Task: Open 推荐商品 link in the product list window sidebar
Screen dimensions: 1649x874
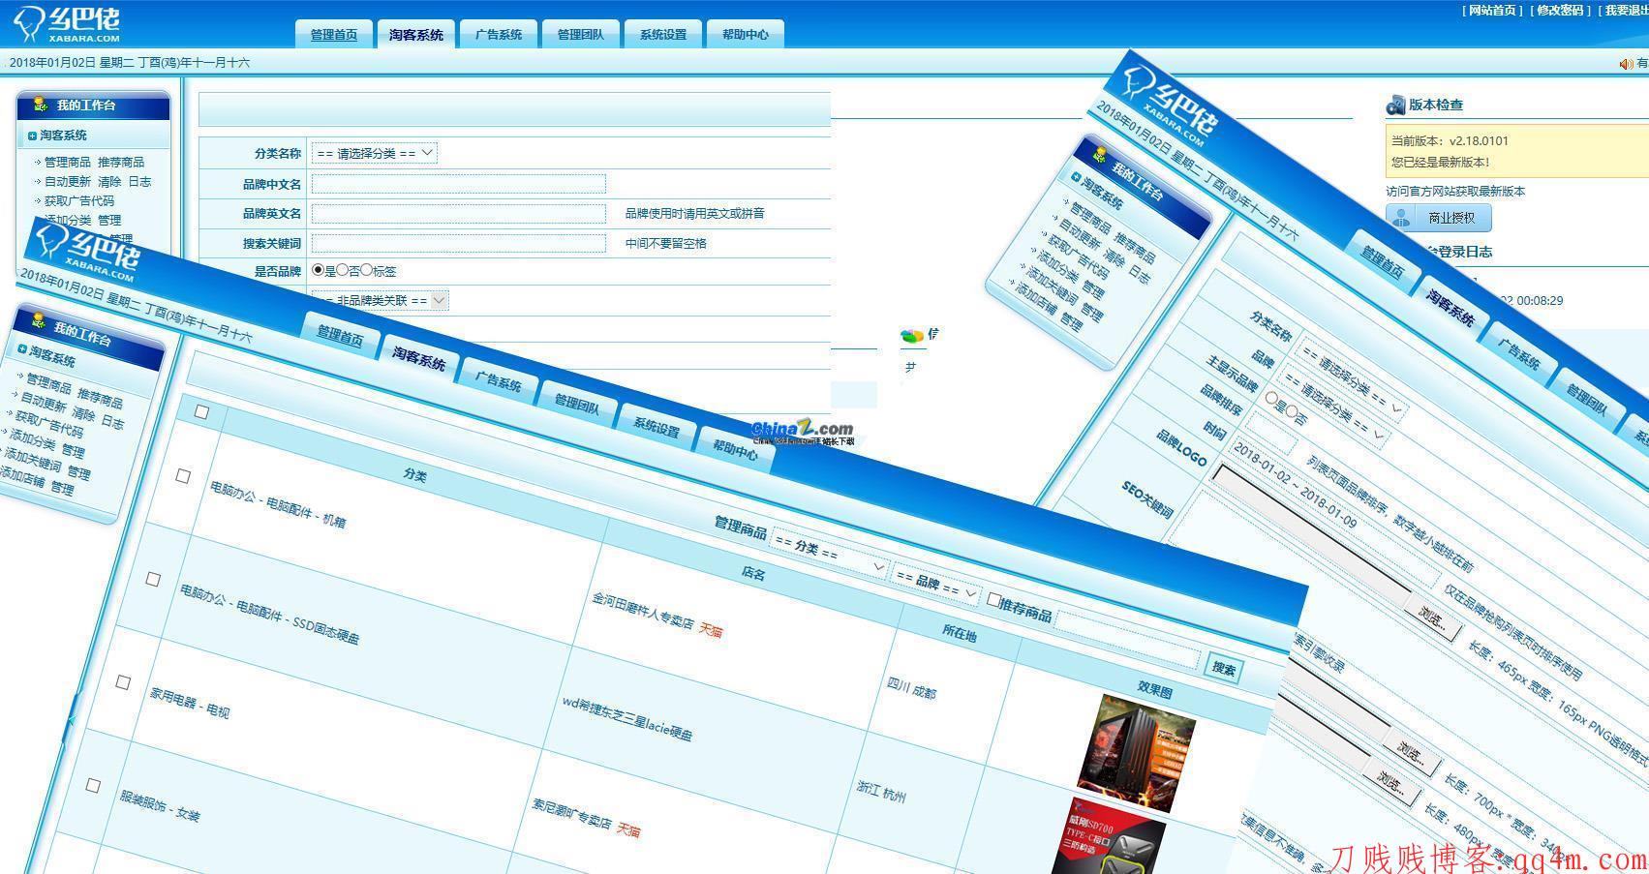Action: click(100, 399)
